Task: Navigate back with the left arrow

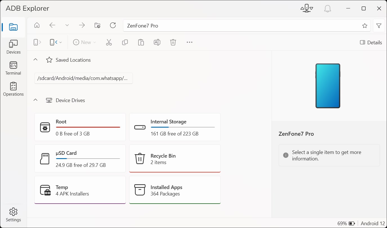Action: 52,26
